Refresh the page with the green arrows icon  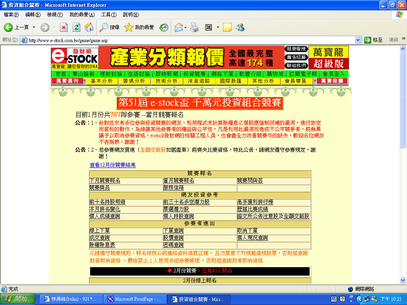[76, 27]
